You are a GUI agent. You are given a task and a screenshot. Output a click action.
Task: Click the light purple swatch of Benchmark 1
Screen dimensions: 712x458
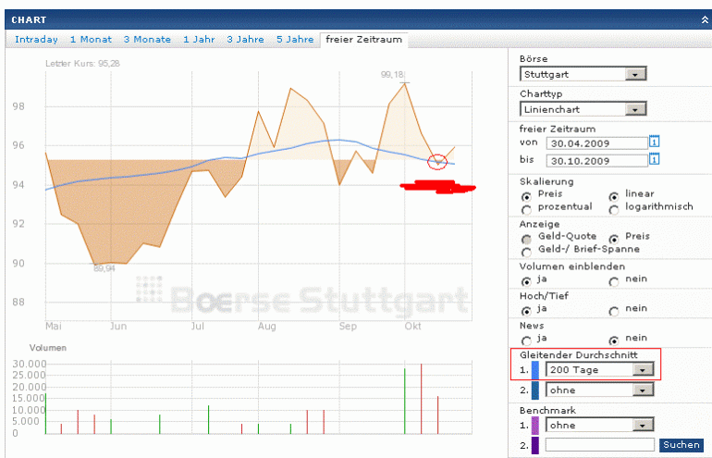(534, 426)
